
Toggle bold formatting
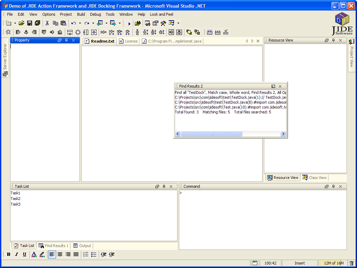[x=9, y=254]
